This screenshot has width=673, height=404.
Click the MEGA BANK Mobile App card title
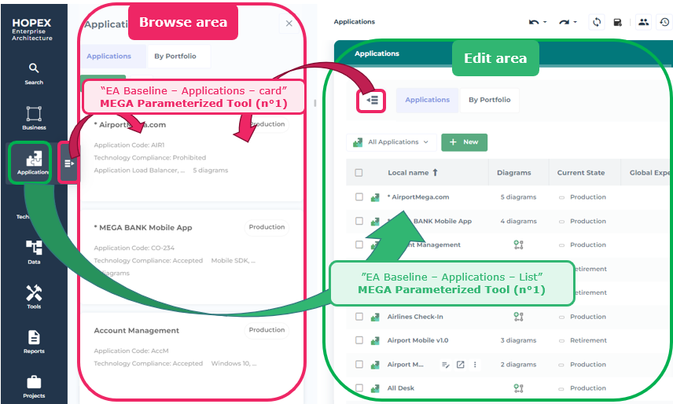[143, 228]
